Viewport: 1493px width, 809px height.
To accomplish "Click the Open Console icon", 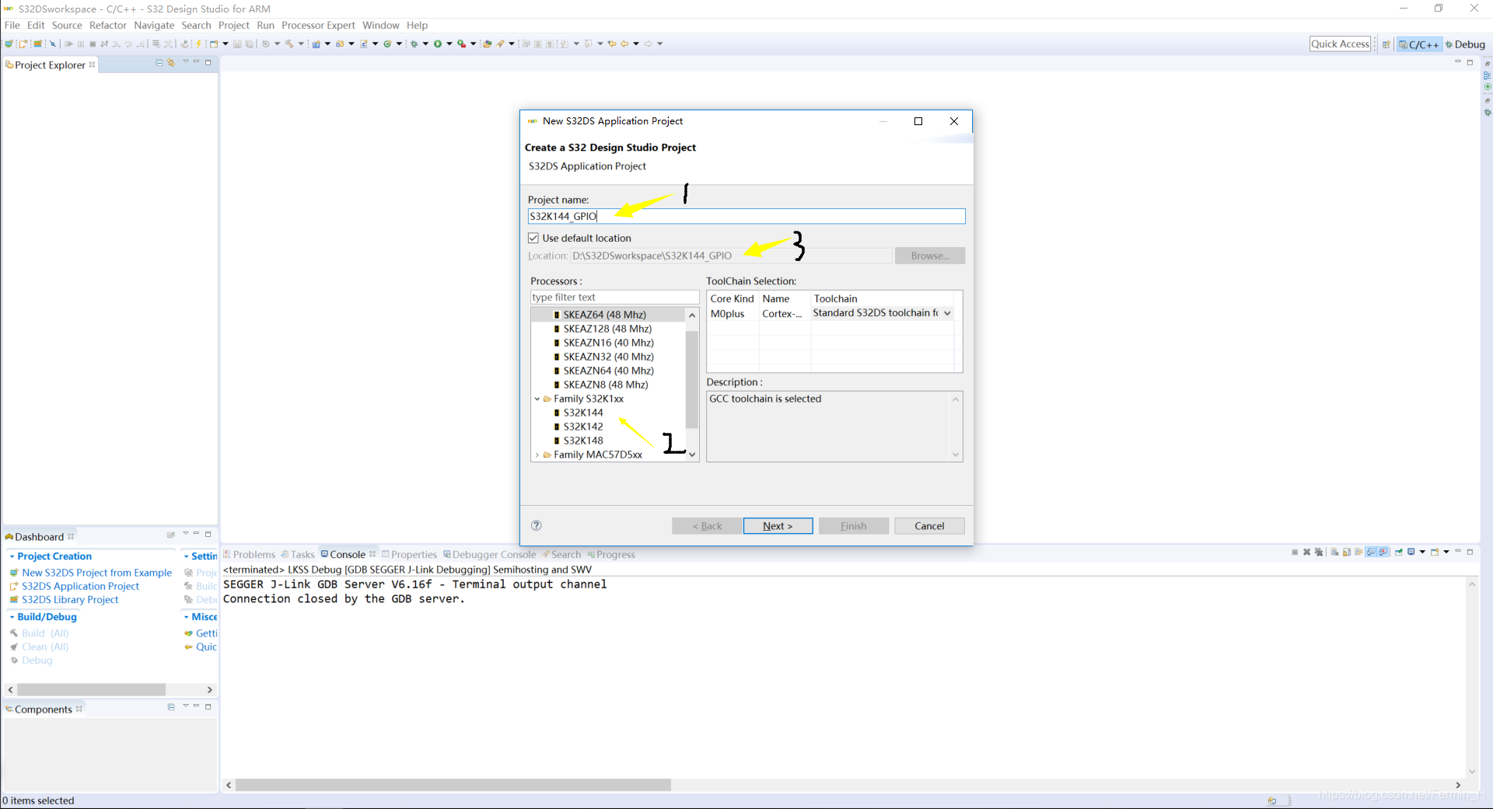I will [1435, 553].
